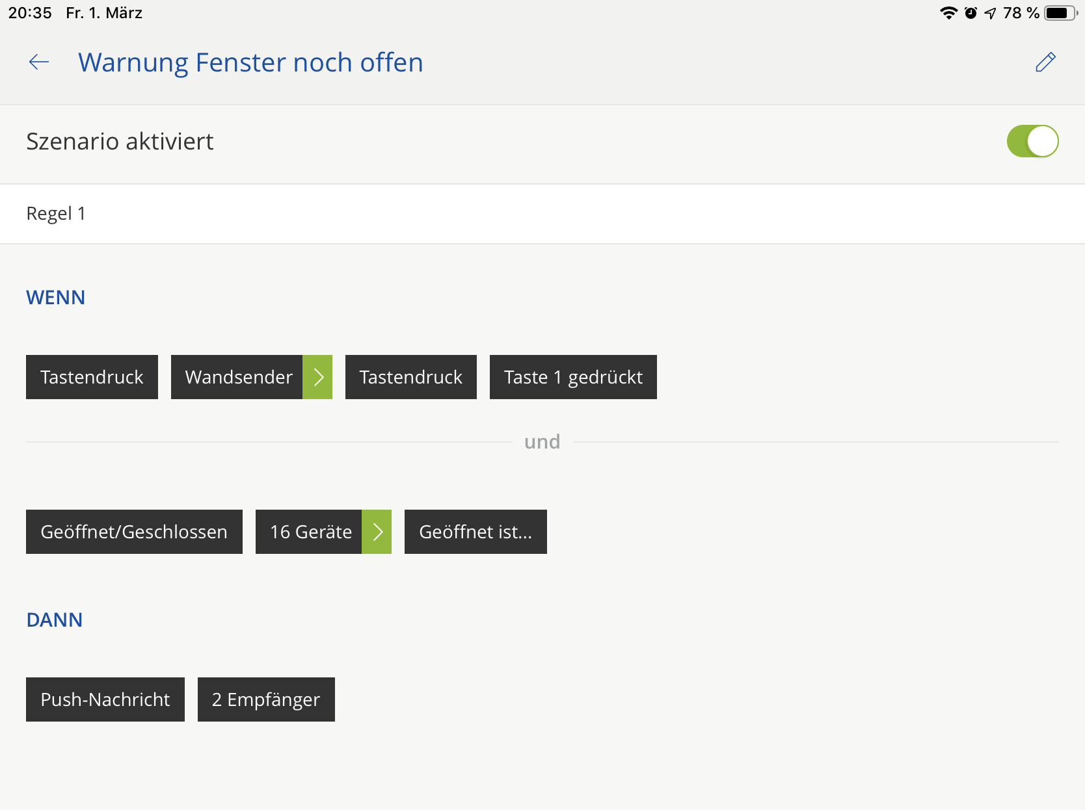This screenshot has width=1085, height=810.
Task: Tap the Push-Nachricht action chip
Action: tap(105, 699)
